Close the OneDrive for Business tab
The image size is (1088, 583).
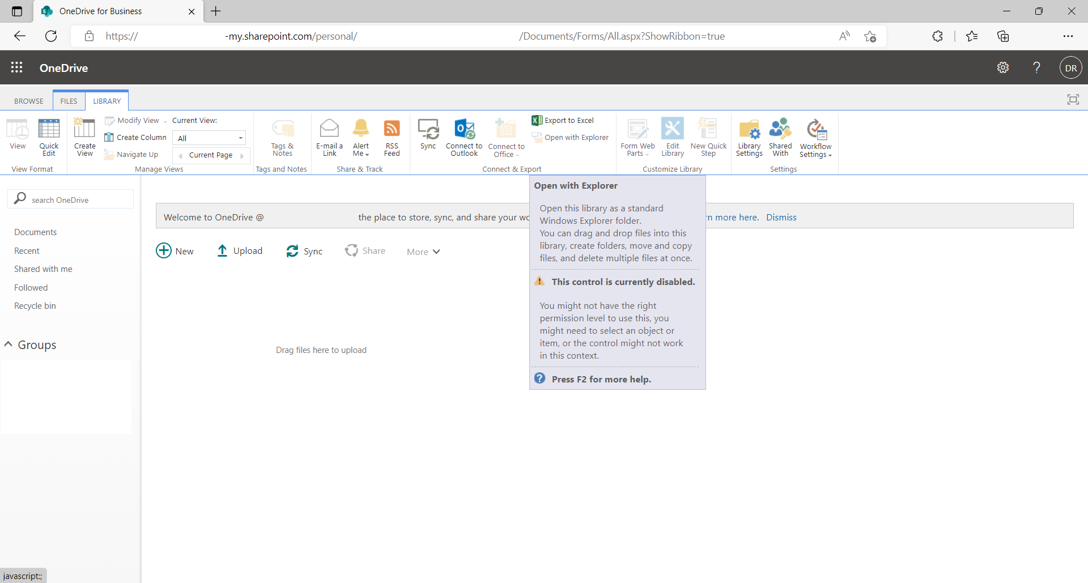192,11
